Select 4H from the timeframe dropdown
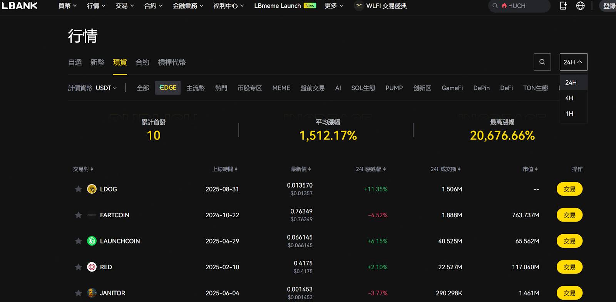Image resolution: width=616 pixels, height=302 pixels. [x=569, y=98]
